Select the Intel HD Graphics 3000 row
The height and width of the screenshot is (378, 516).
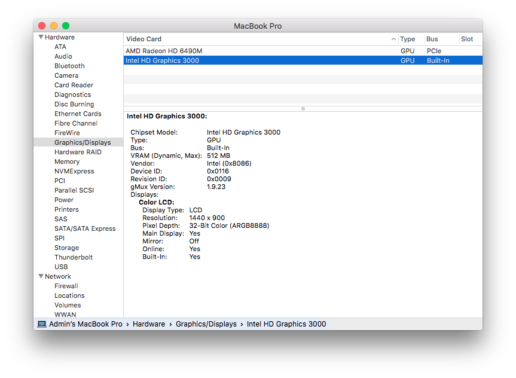click(303, 60)
